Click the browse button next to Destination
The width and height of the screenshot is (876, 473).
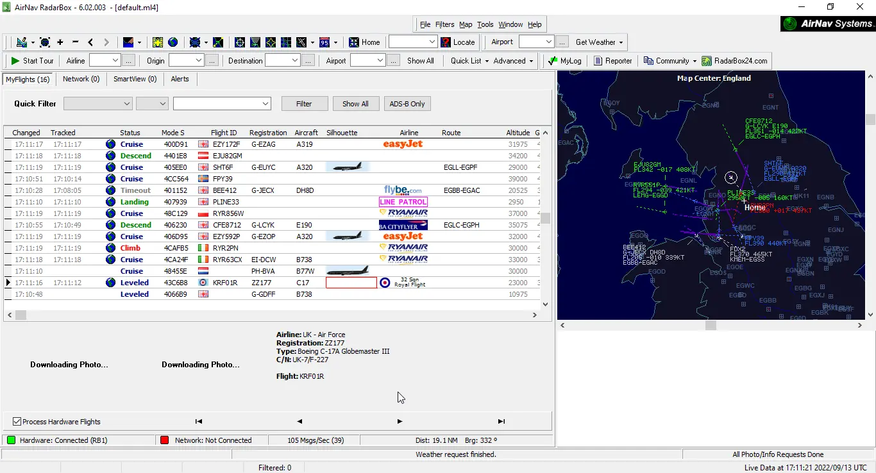(308, 61)
